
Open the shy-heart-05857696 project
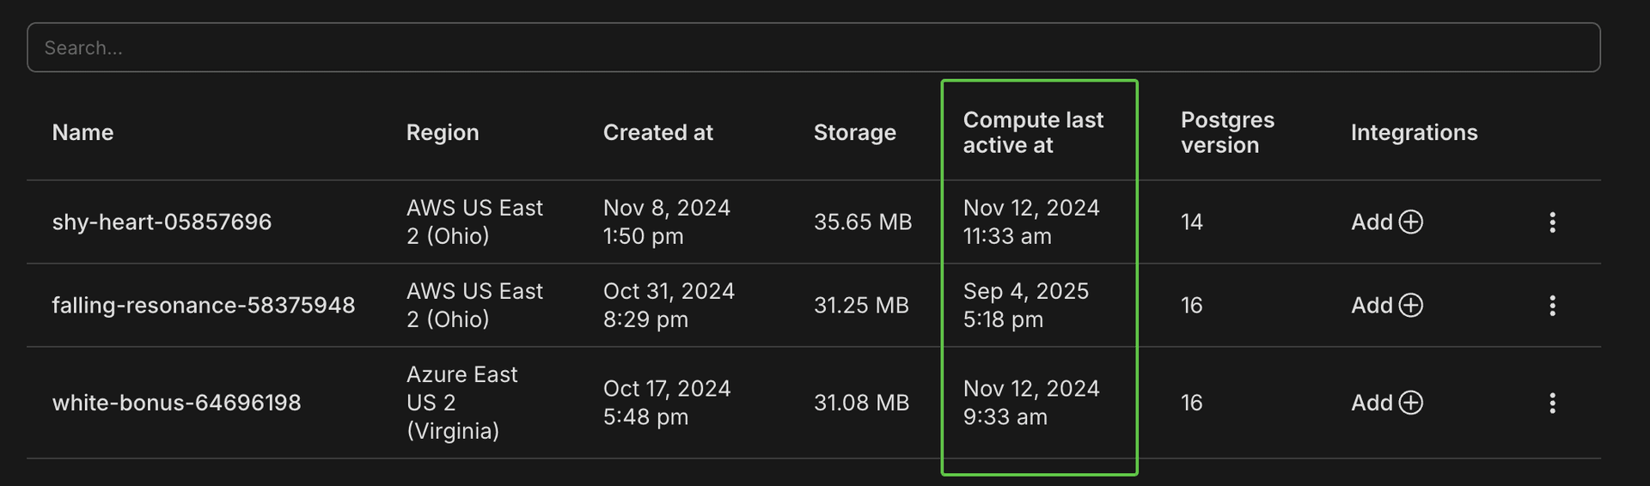(162, 222)
